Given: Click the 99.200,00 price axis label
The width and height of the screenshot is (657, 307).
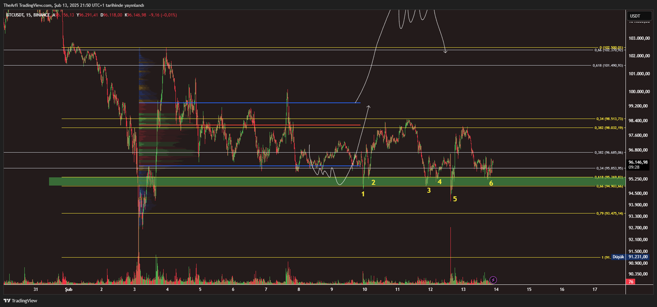Looking at the screenshot, I should pyautogui.click(x=638, y=106).
